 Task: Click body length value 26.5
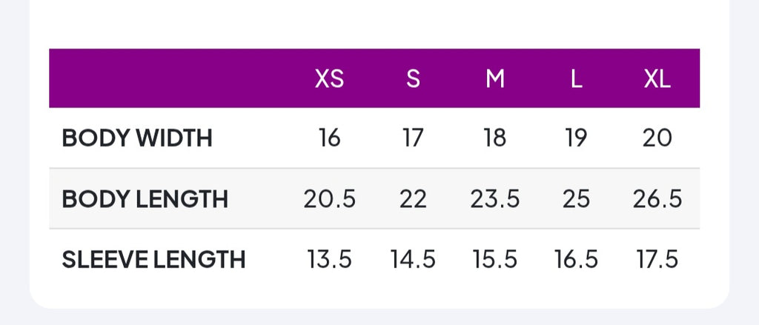657,198
